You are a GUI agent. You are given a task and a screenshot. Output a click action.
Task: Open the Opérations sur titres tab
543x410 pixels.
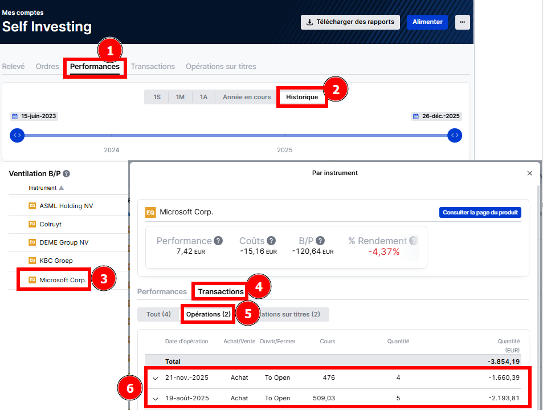[221, 67]
